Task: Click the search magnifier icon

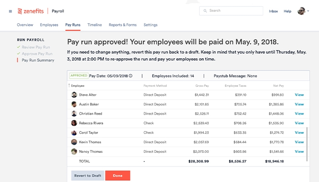Action: pyautogui.click(x=205, y=11)
